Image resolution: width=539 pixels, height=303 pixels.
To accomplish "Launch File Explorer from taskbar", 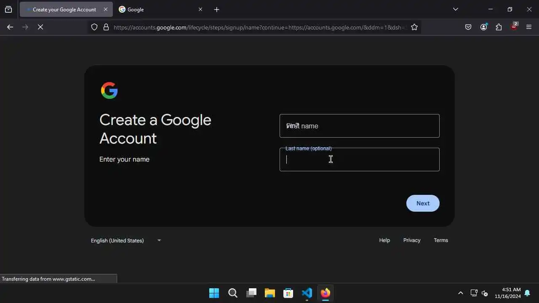I will coord(270,293).
